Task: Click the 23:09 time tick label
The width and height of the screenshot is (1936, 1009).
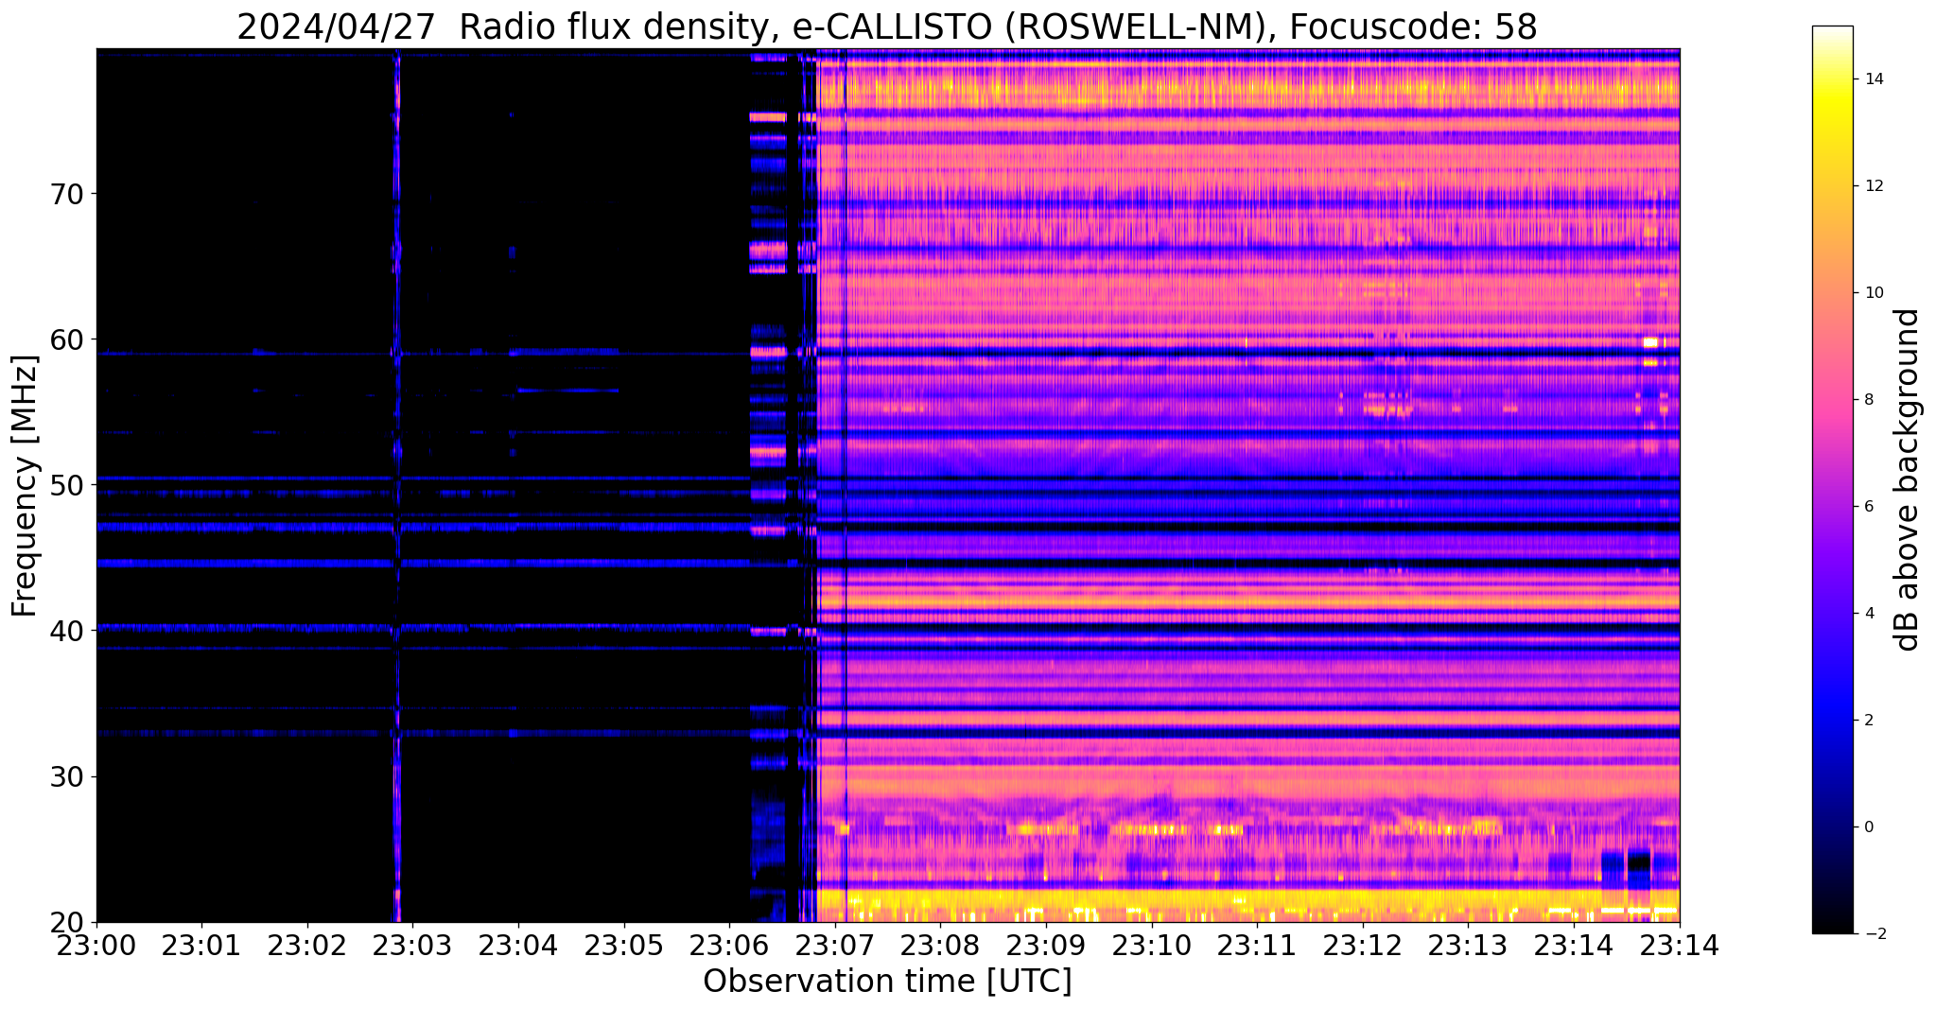Action: (x=1046, y=944)
